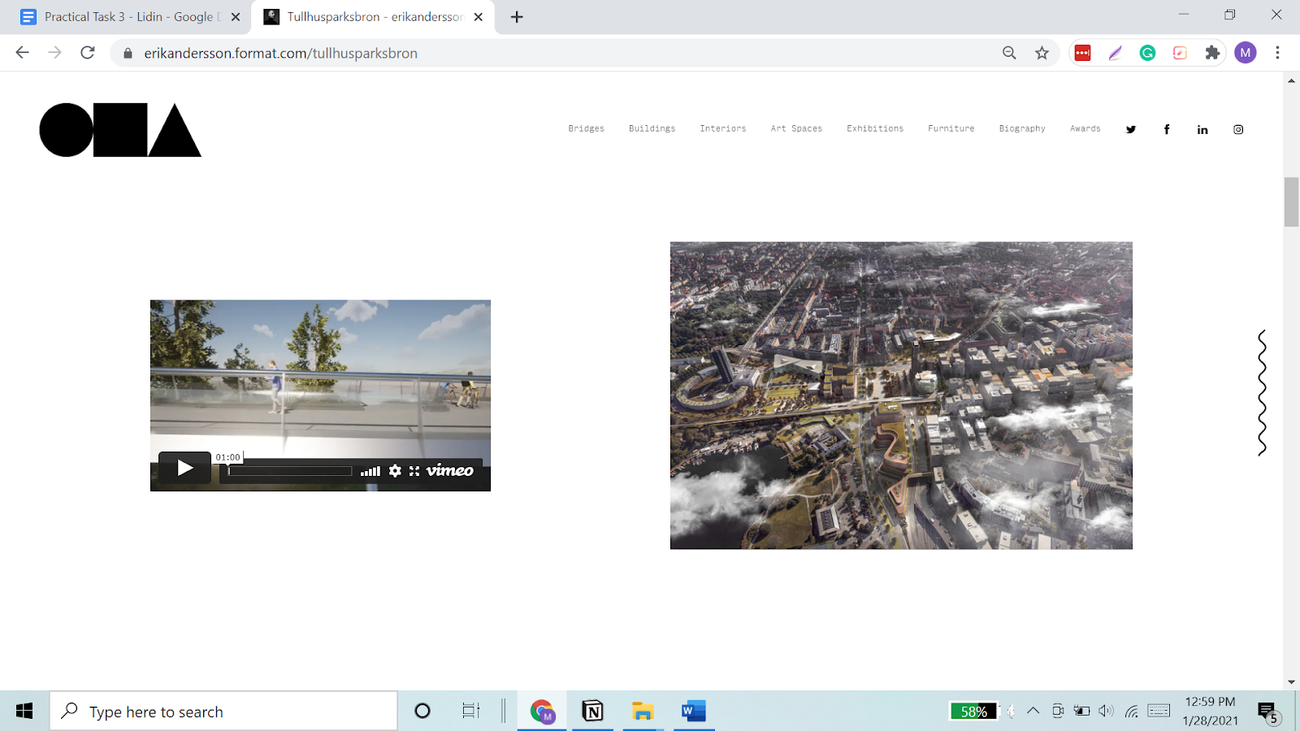
Task: Reload the current page
Action: pos(88,53)
